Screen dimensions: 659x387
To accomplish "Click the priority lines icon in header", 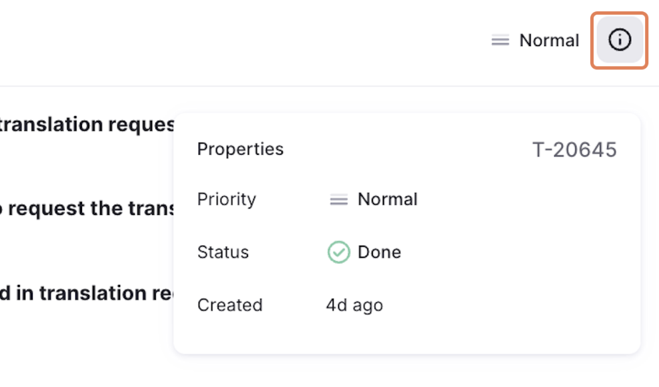I will [500, 41].
